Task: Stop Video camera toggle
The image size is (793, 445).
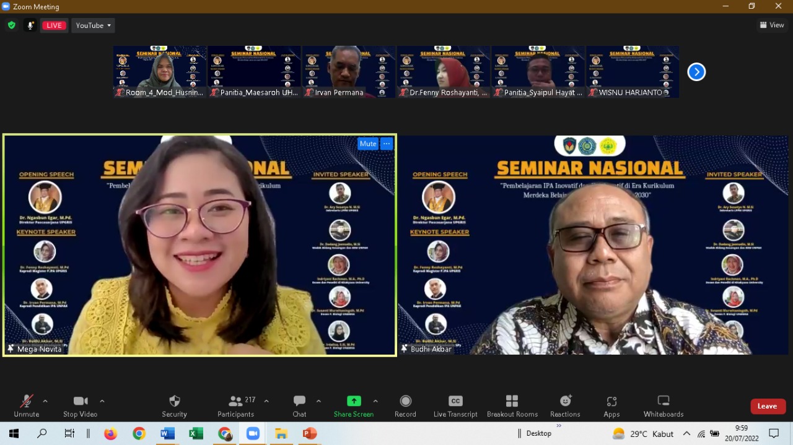Action: pos(81,405)
